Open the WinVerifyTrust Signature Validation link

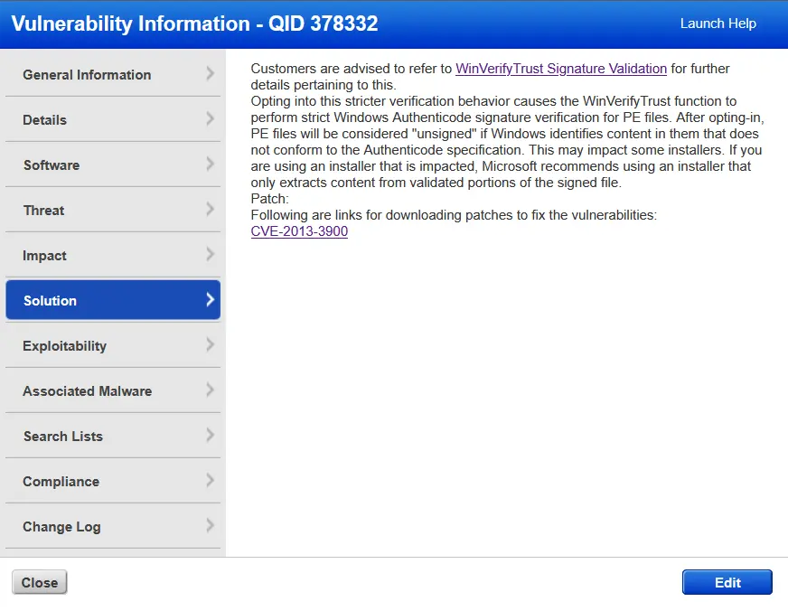click(x=561, y=69)
